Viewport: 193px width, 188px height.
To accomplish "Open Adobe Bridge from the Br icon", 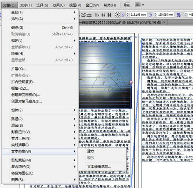I will (x=127, y=5).
